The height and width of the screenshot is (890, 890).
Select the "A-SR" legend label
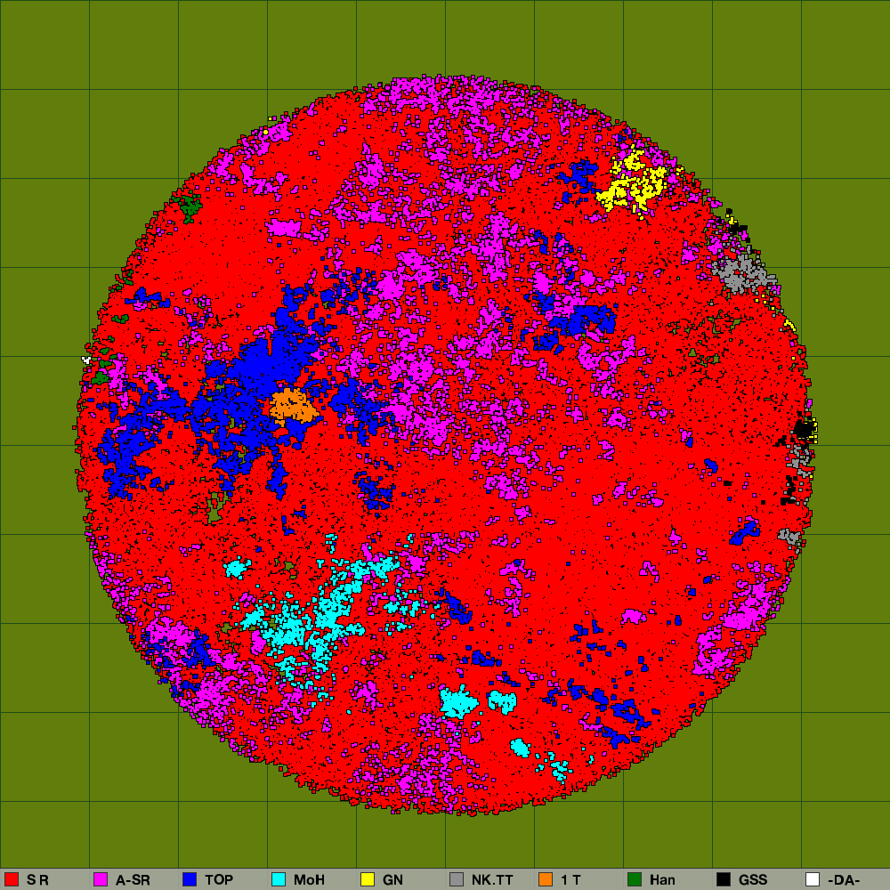(133, 880)
